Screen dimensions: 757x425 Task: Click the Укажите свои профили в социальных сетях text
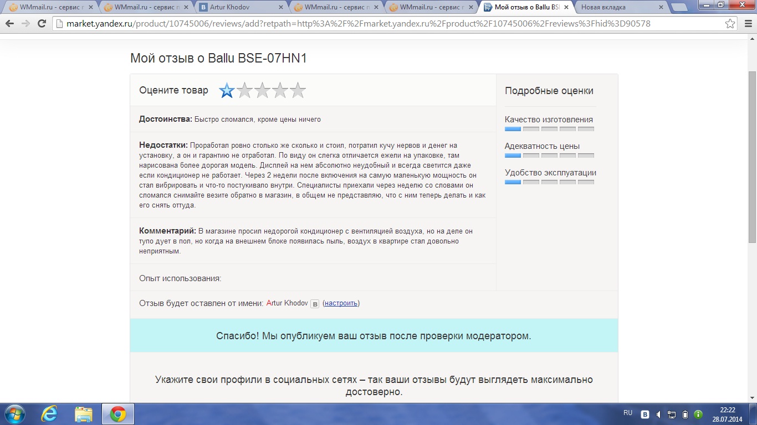[x=374, y=386]
